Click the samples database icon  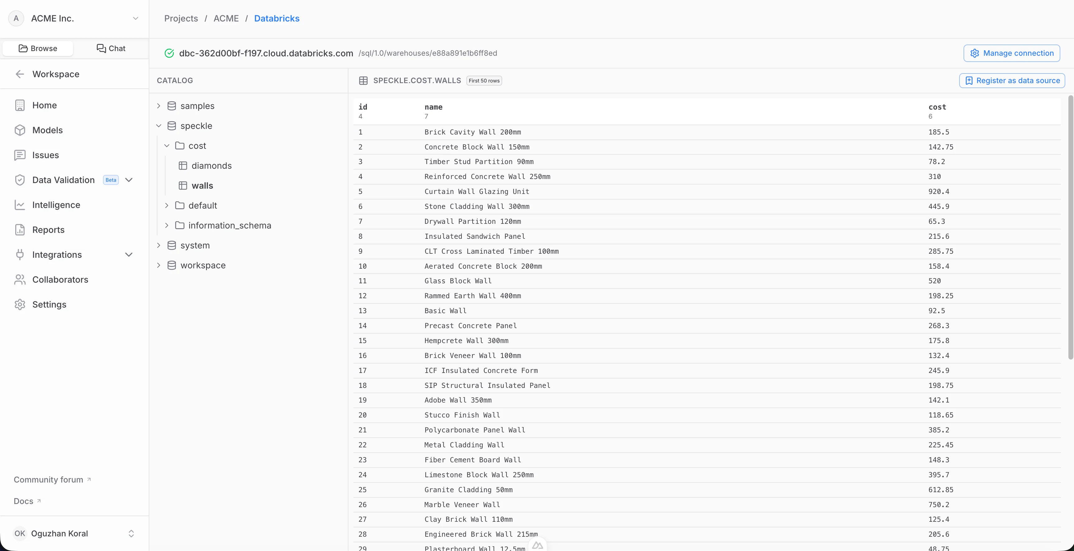tap(171, 106)
